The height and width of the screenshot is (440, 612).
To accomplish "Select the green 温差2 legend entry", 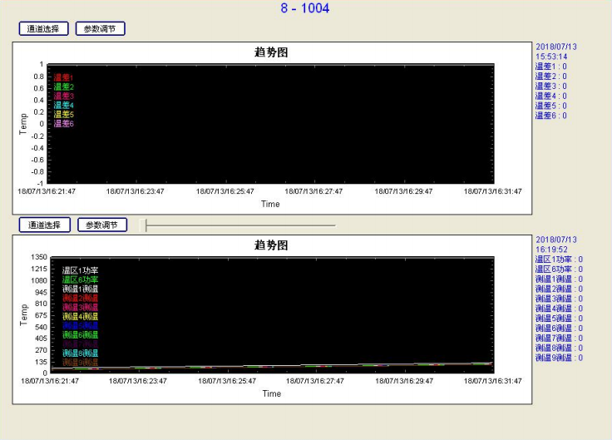I will (64, 87).
